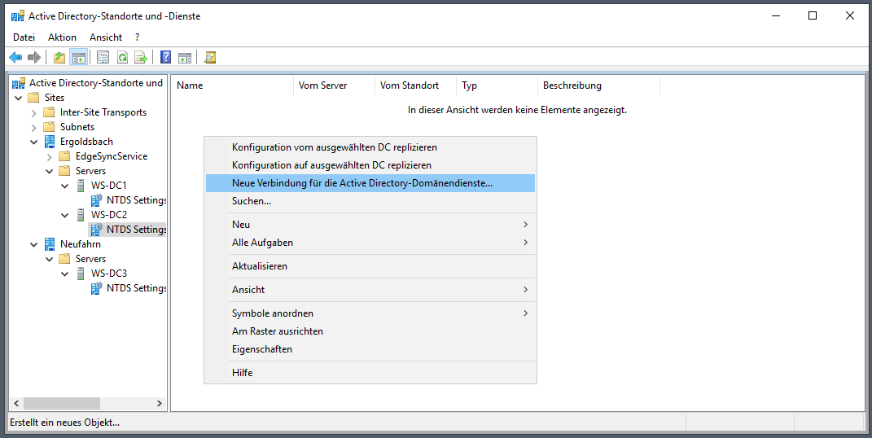Click the root Active Directory-Standorte tree icon
Screen dimensions: 872x438
tap(19, 83)
